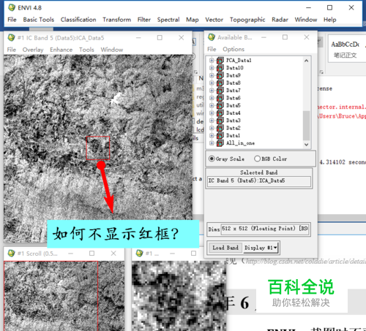Click the band list scroll down arrow

point(307,145)
